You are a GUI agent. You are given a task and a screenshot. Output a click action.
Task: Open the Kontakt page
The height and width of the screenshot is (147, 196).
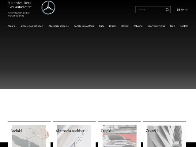pos(184,26)
